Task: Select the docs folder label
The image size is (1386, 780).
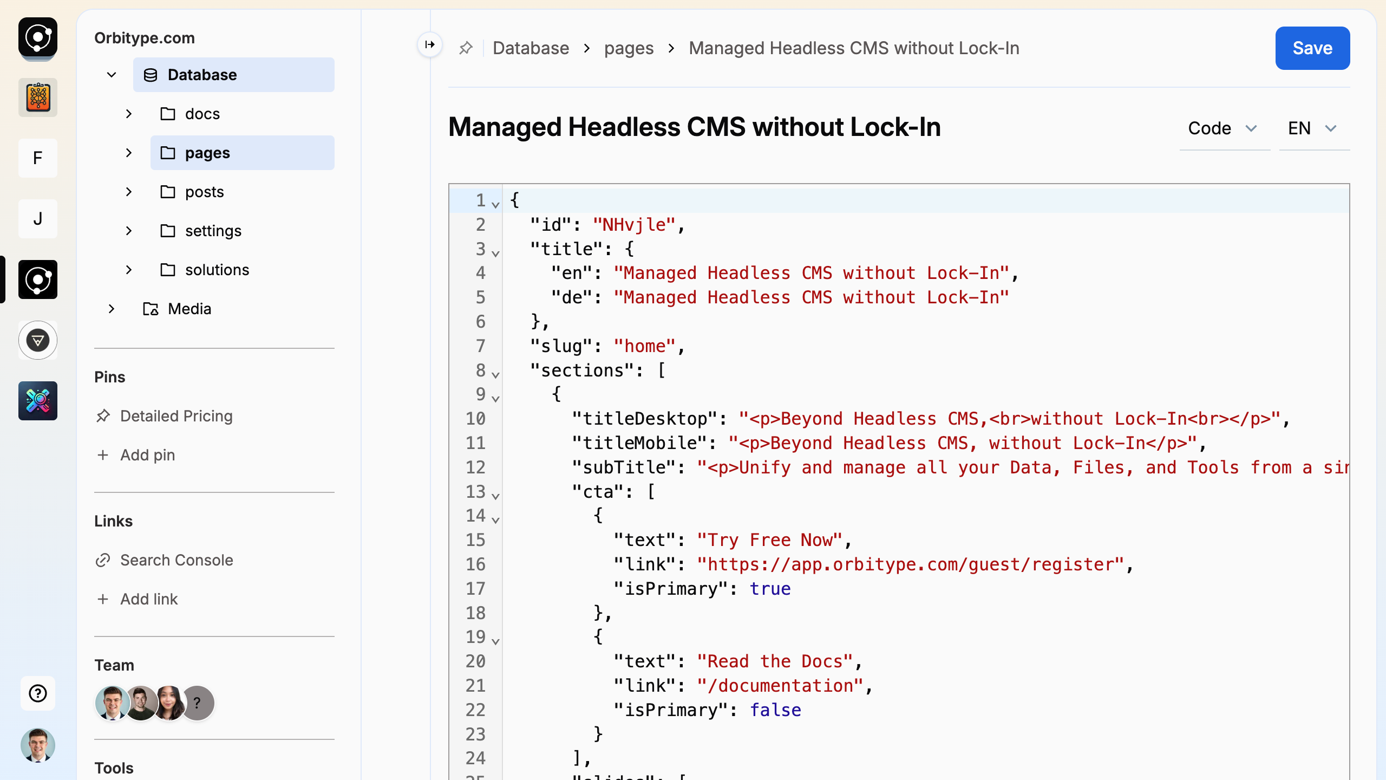Action: pyautogui.click(x=202, y=114)
